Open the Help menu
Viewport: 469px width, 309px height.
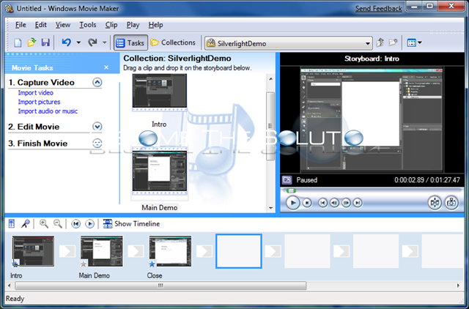155,25
